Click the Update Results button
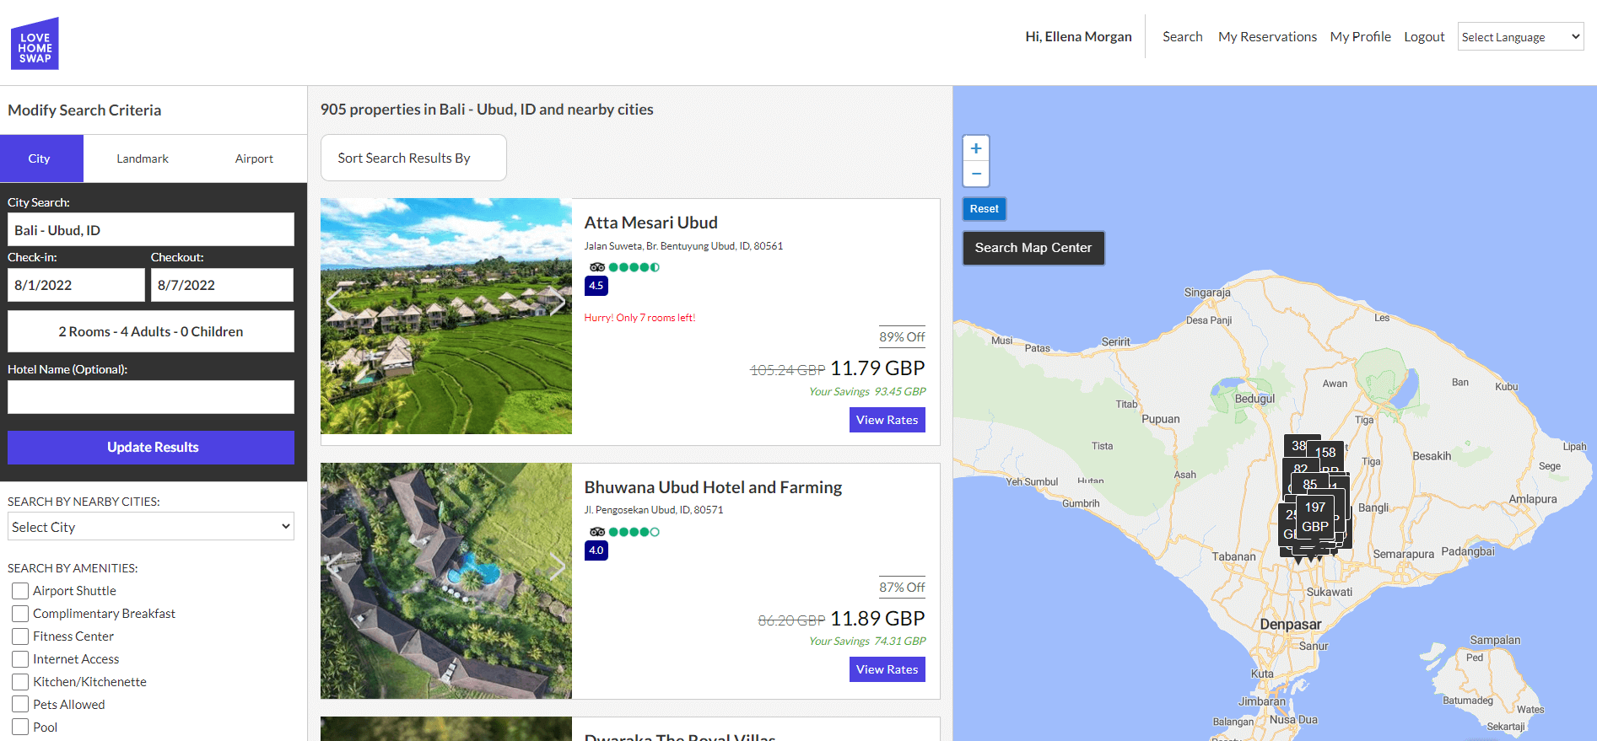This screenshot has height=741, width=1597. (151, 448)
